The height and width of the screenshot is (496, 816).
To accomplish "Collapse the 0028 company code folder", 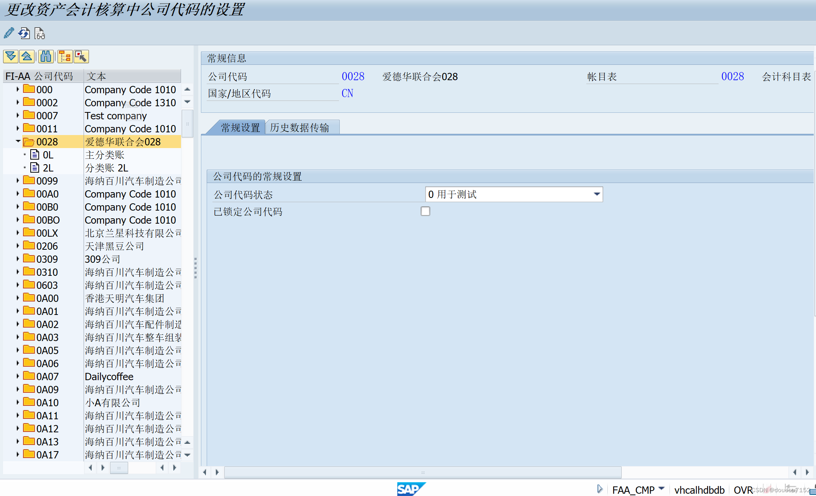I will pos(18,142).
